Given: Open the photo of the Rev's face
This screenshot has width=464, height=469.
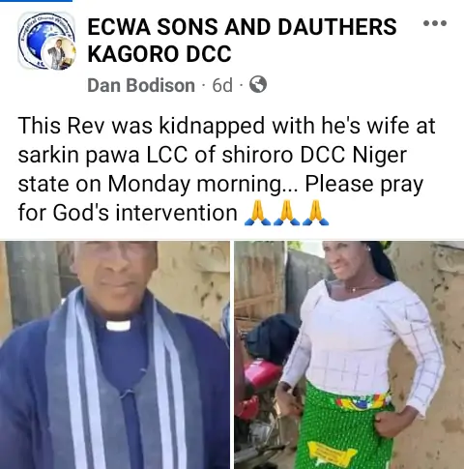Looking at the screenshot, I should (115, 355).
